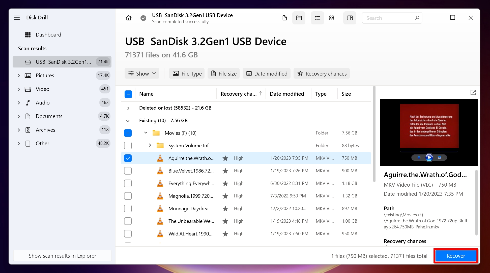Click the Movies (F) folder icon
490x273 pixels.
click(x=156, y=133)
